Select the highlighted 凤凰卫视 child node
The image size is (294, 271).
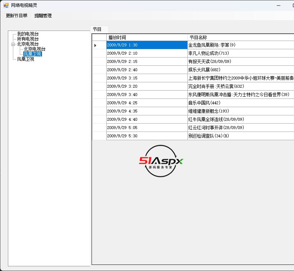point(33,54)
